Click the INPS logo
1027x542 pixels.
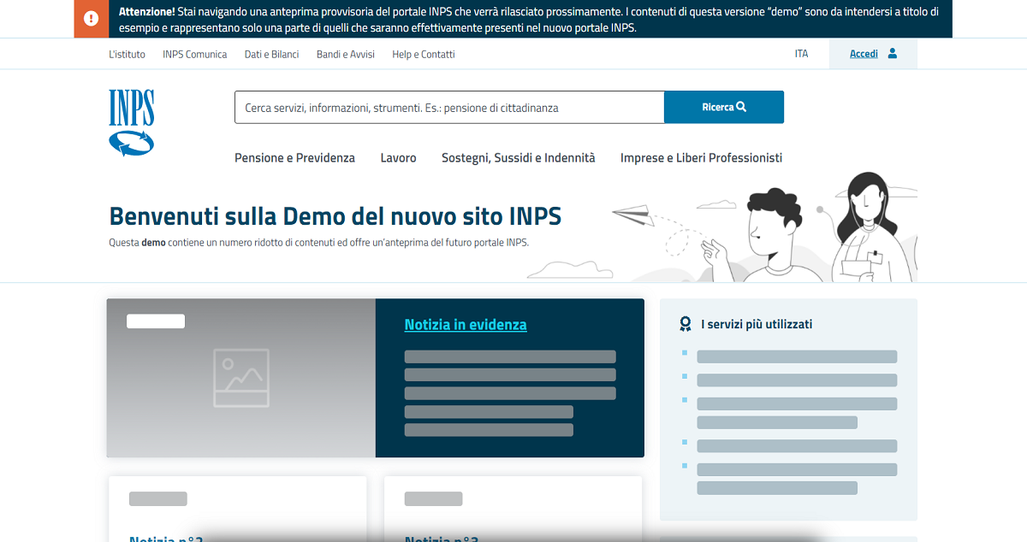[132, 122]
